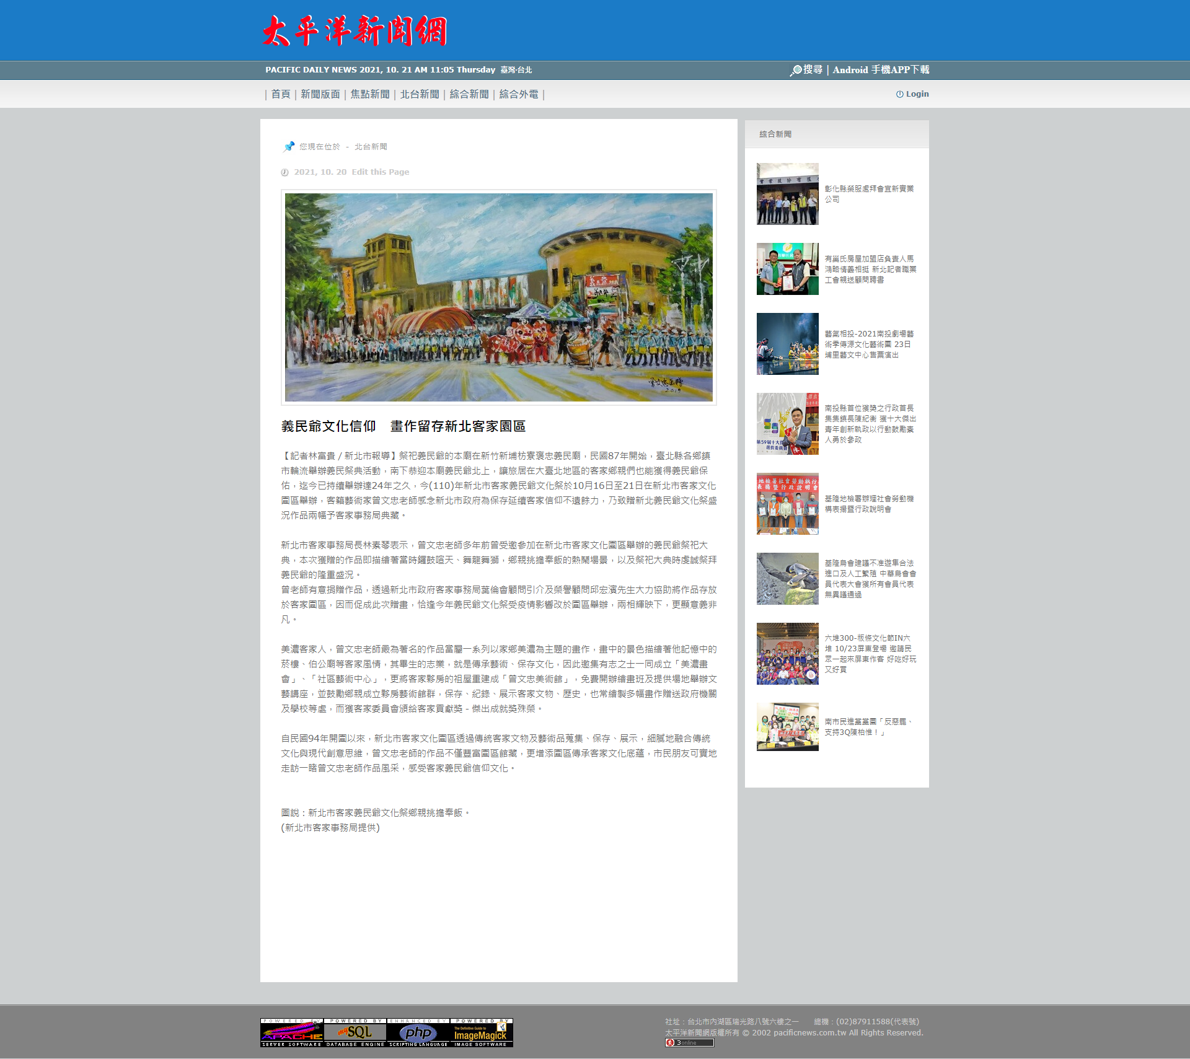Click the 綜合新聞 sidebar header

click(775, 134)
